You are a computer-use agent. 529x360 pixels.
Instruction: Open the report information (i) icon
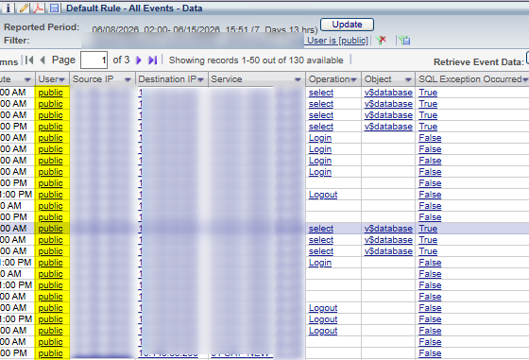pos(8,9)
